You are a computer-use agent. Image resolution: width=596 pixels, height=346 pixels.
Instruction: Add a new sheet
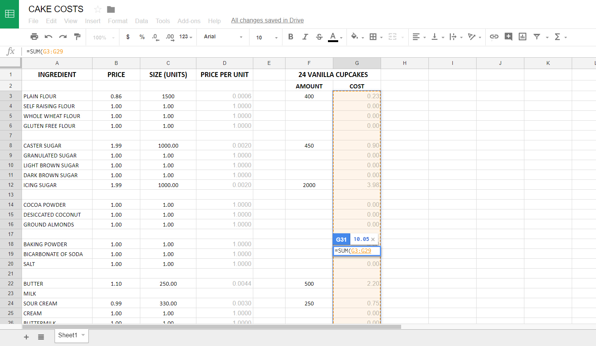pos(26,337)
